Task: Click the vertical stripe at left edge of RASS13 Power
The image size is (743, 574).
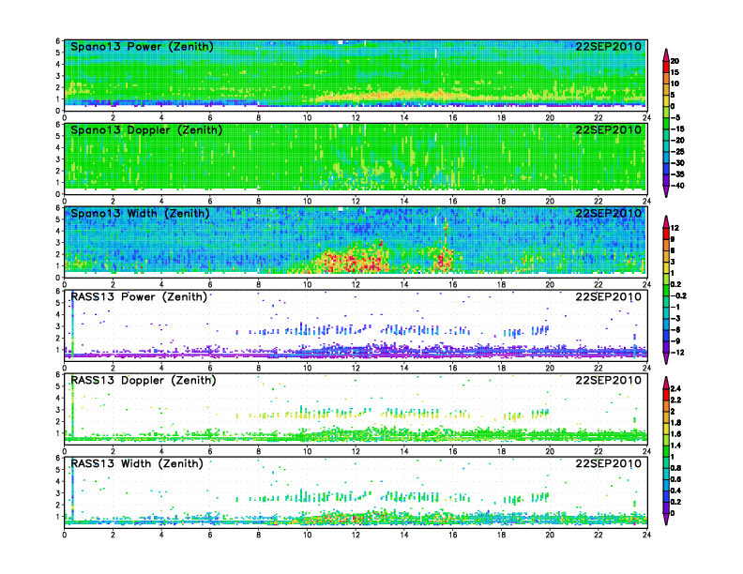Action: (72, 326)
